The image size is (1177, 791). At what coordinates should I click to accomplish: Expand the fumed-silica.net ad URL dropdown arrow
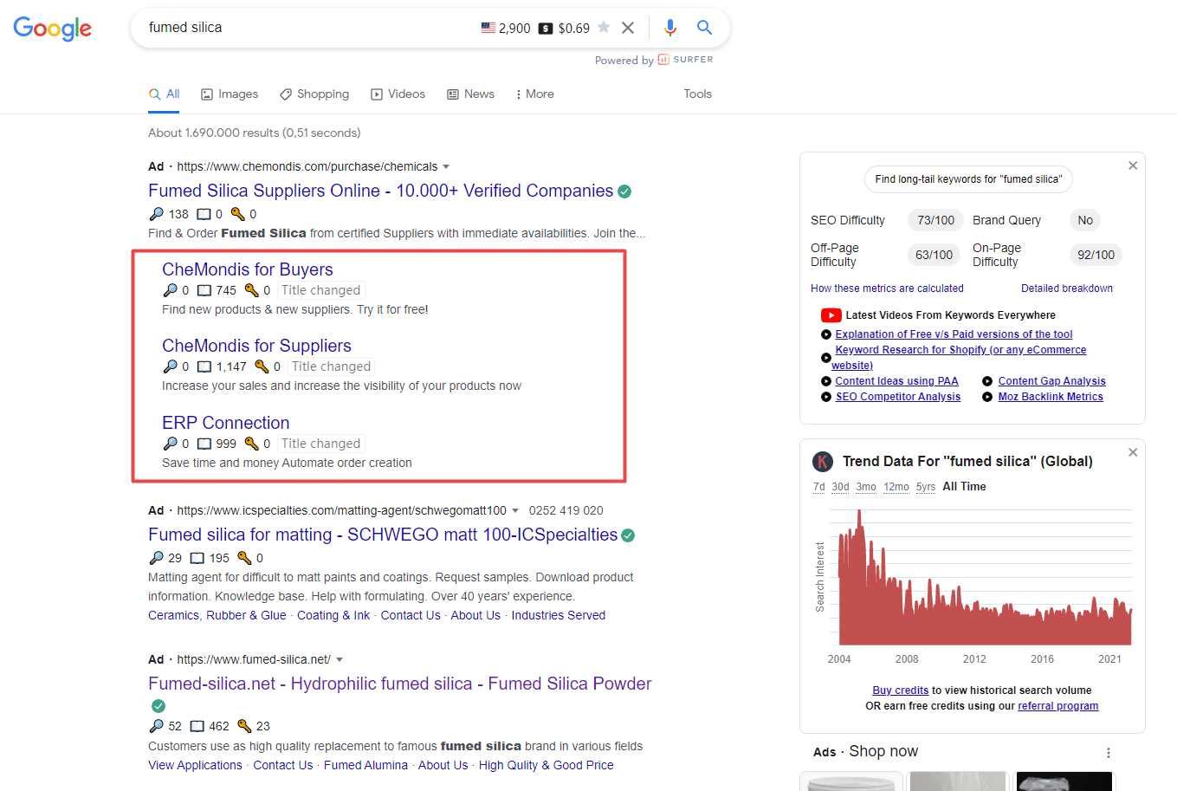click(x=340, y=659)
